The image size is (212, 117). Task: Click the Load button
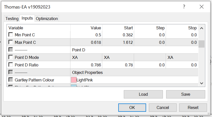pos(143,94)
